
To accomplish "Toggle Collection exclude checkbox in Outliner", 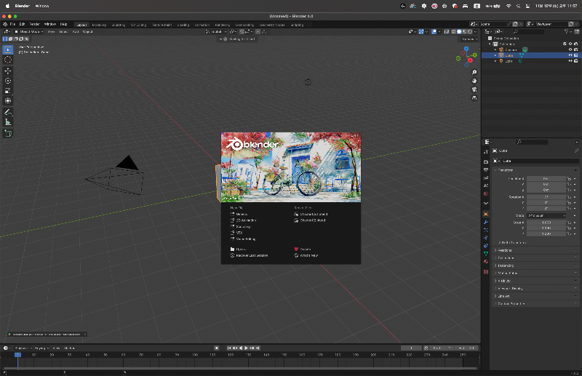I will coord(565,44).
